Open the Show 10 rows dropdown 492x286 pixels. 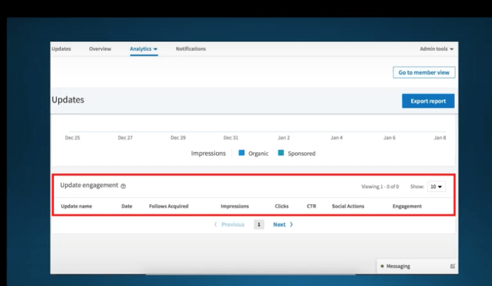coord(436,187)
